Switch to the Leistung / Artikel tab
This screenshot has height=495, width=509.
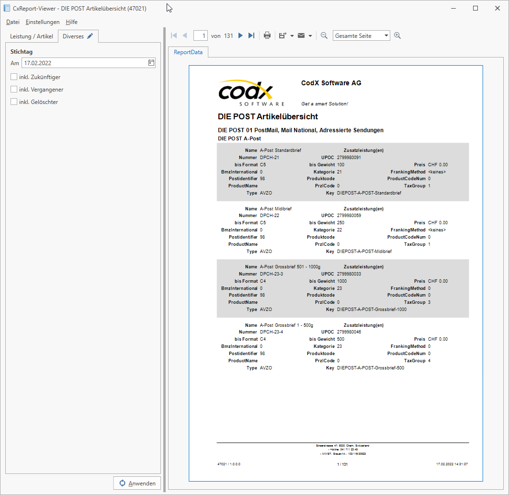pyautogui.click(x=32, y=36)
